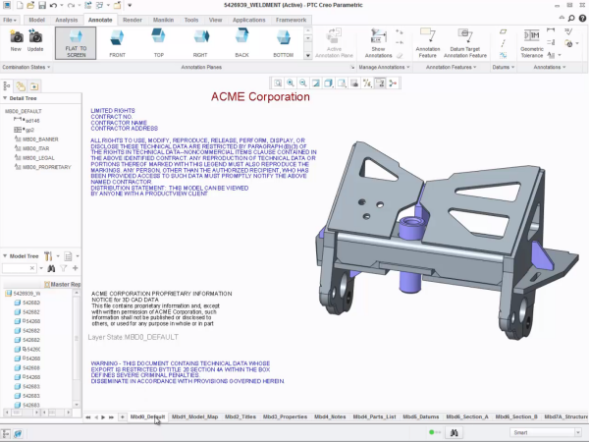Click the Zoom Out magnifier
This screenshot has height=442, width=589.
[x=303, y=83]
